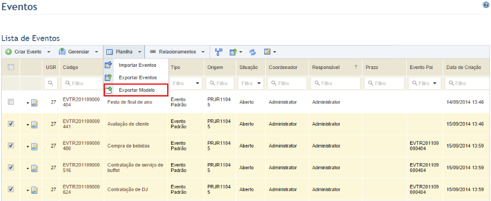
Task: Click the USR filter search icon
Action: 50,84
